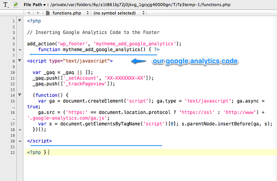Image resolution: width=277 pixels, height=181 pixels.
Task: Click the closing </script> tag
Action: pos(39,141)
